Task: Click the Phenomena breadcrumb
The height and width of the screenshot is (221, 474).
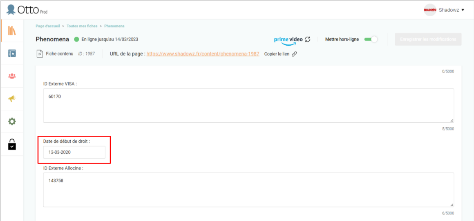Action: 114,26
